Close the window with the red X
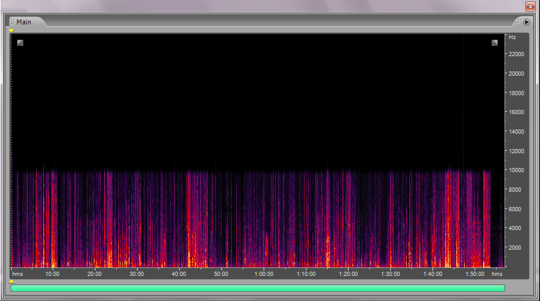The image size is (540, 301). (x=530, y=5)
